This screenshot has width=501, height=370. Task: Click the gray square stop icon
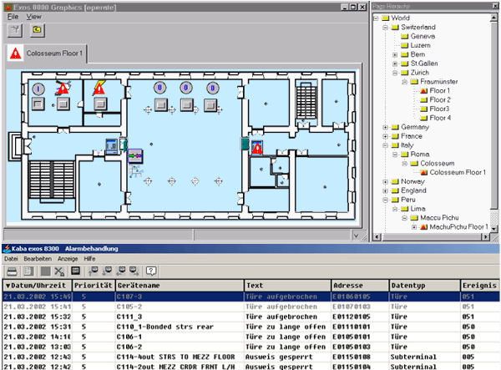pos(45,271)
